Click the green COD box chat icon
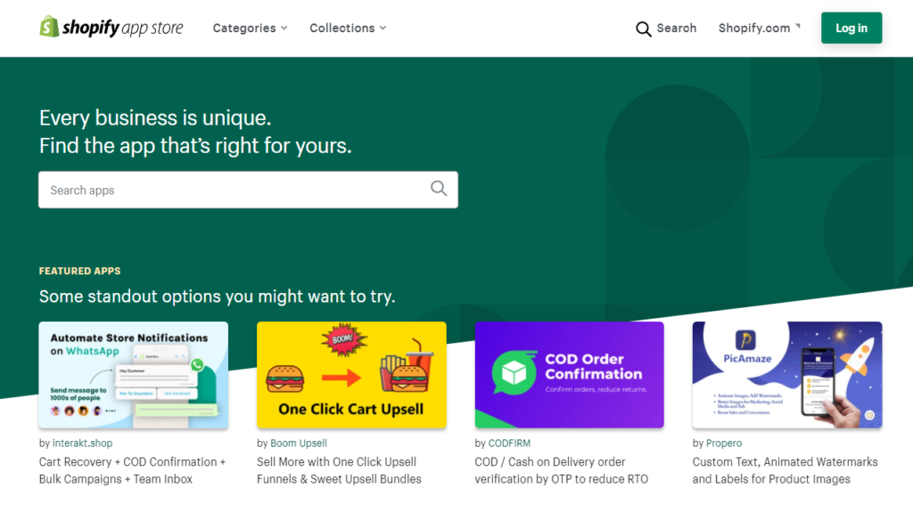The height and width of the screenshot is (521, 913). (x=514, y=373)
